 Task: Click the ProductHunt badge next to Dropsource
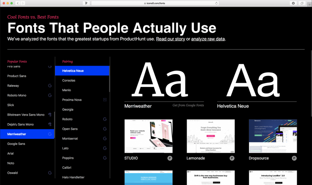click(x=294, y=158)
